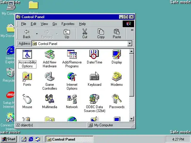Click the Start button

[9, 139]
